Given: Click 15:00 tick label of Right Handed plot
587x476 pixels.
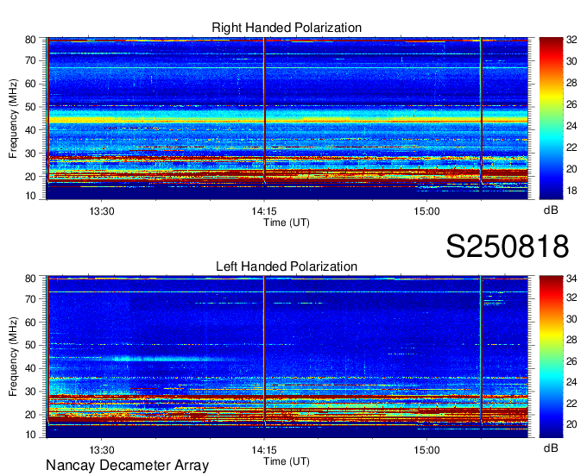Looking at the screenshot, I should click(426, 211).
